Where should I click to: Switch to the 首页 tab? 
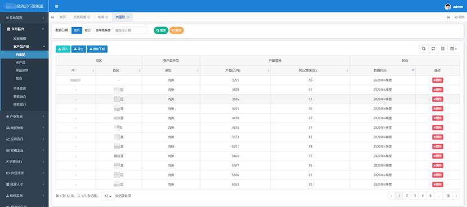tap(63, 17)
